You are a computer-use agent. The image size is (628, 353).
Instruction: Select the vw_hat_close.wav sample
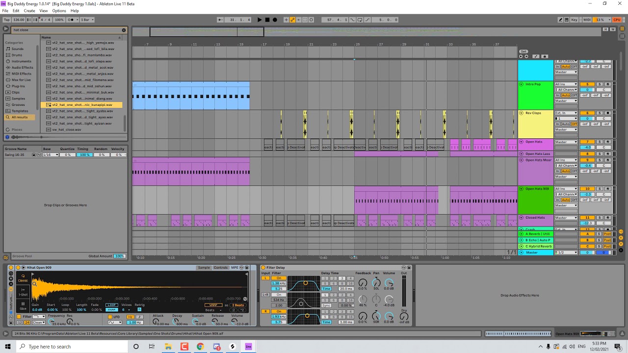tap(67, 129)
